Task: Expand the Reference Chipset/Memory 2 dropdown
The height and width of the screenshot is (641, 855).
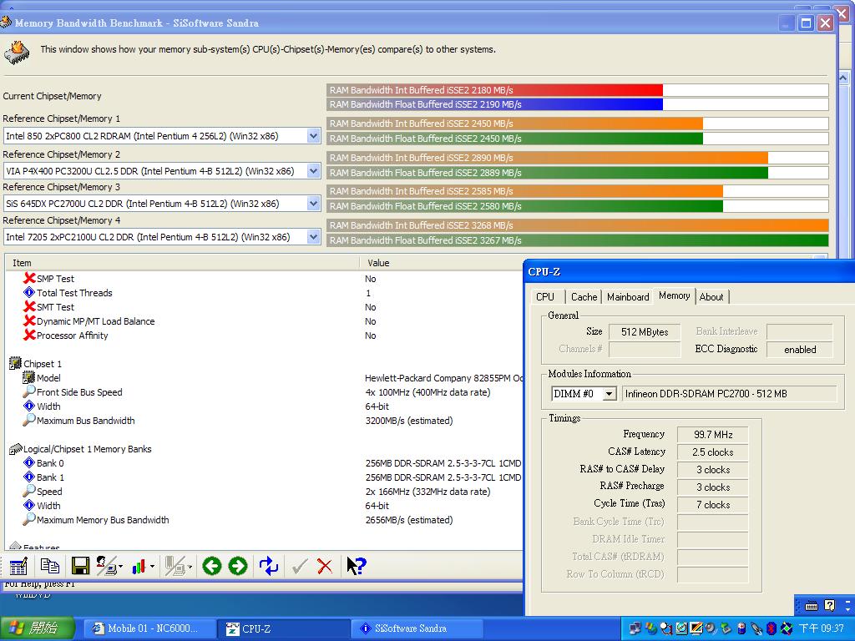Action: pos(313,170)
